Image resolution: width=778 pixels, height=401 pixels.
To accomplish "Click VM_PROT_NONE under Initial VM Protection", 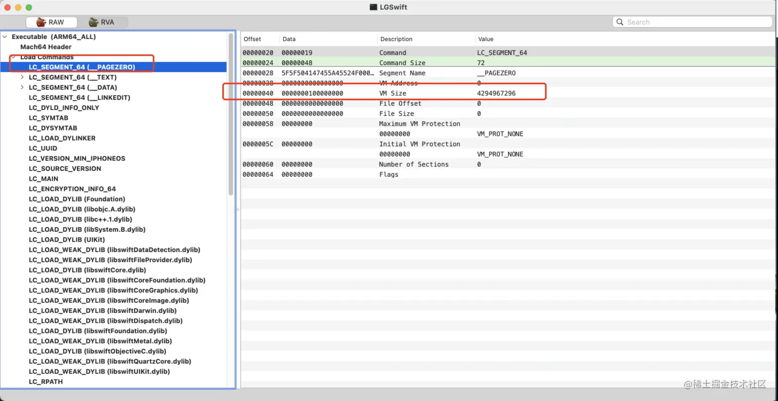I will [500, 154].
